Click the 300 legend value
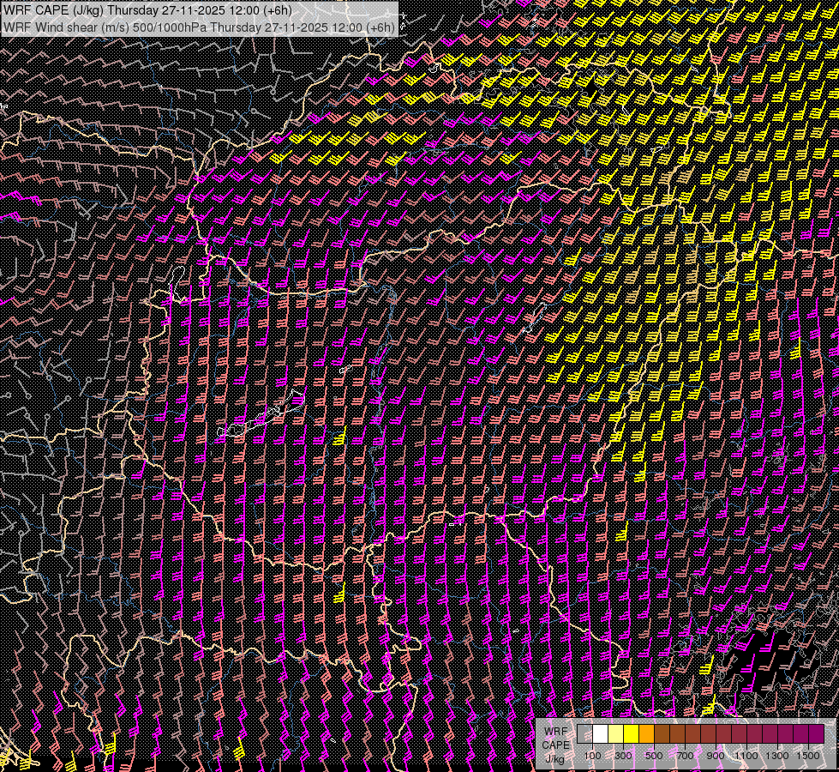The image size is (839, 772). point(623,756)
